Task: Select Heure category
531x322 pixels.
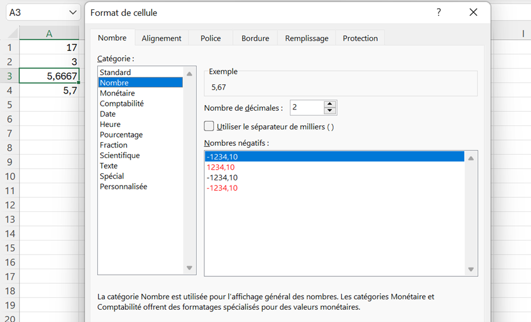Action: click(141, 124)
